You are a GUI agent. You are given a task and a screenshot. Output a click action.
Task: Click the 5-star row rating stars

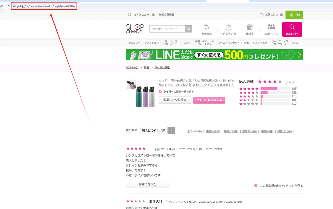[x=249, y=89]
